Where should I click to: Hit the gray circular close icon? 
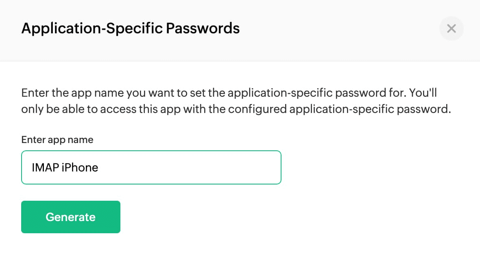click(x=451, y=28)
